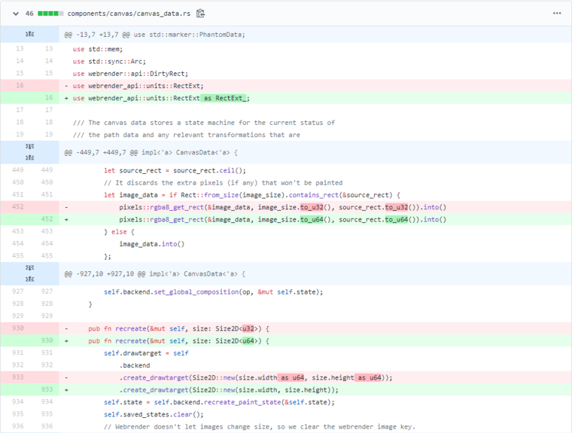The width and height of the screenshot is (572, 433).
Task: Click Expand Down in the @@ -927,10 hunk header
Action: click(x=30, y=268)
